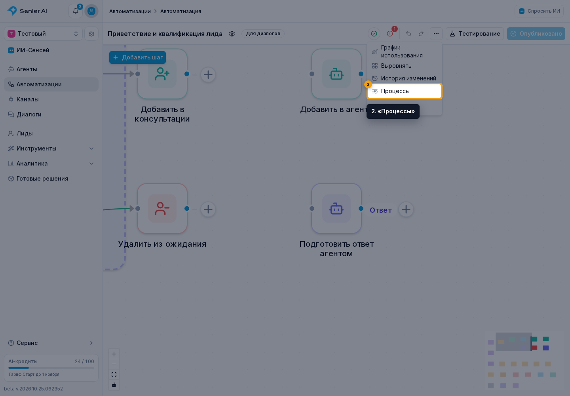Open Лиды in the sidebar
Image resolution: width=570 pixels, height=396 pixels.
pyautogui.click(x=51, y=133)
